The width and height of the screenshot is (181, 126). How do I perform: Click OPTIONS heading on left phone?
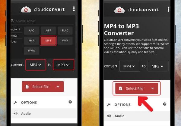[29, 103]
